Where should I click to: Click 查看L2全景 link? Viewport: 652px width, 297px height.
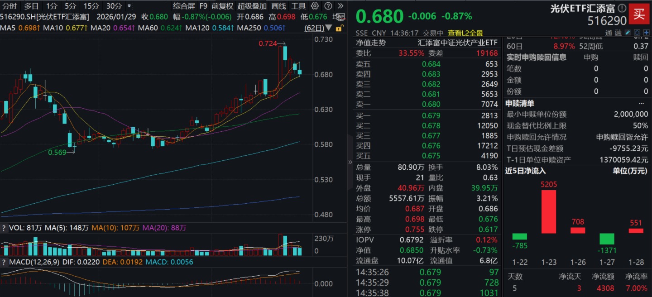click(x=465, y=33)
